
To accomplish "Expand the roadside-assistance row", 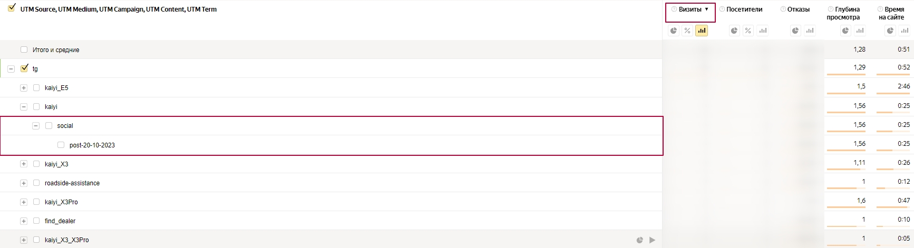I will 24,183.
